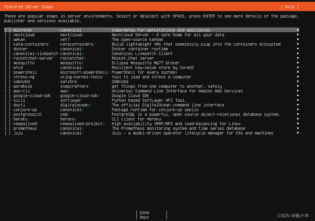Select the wekan checkbox
The image size is (315, 221).
click(x=8, y=39)
